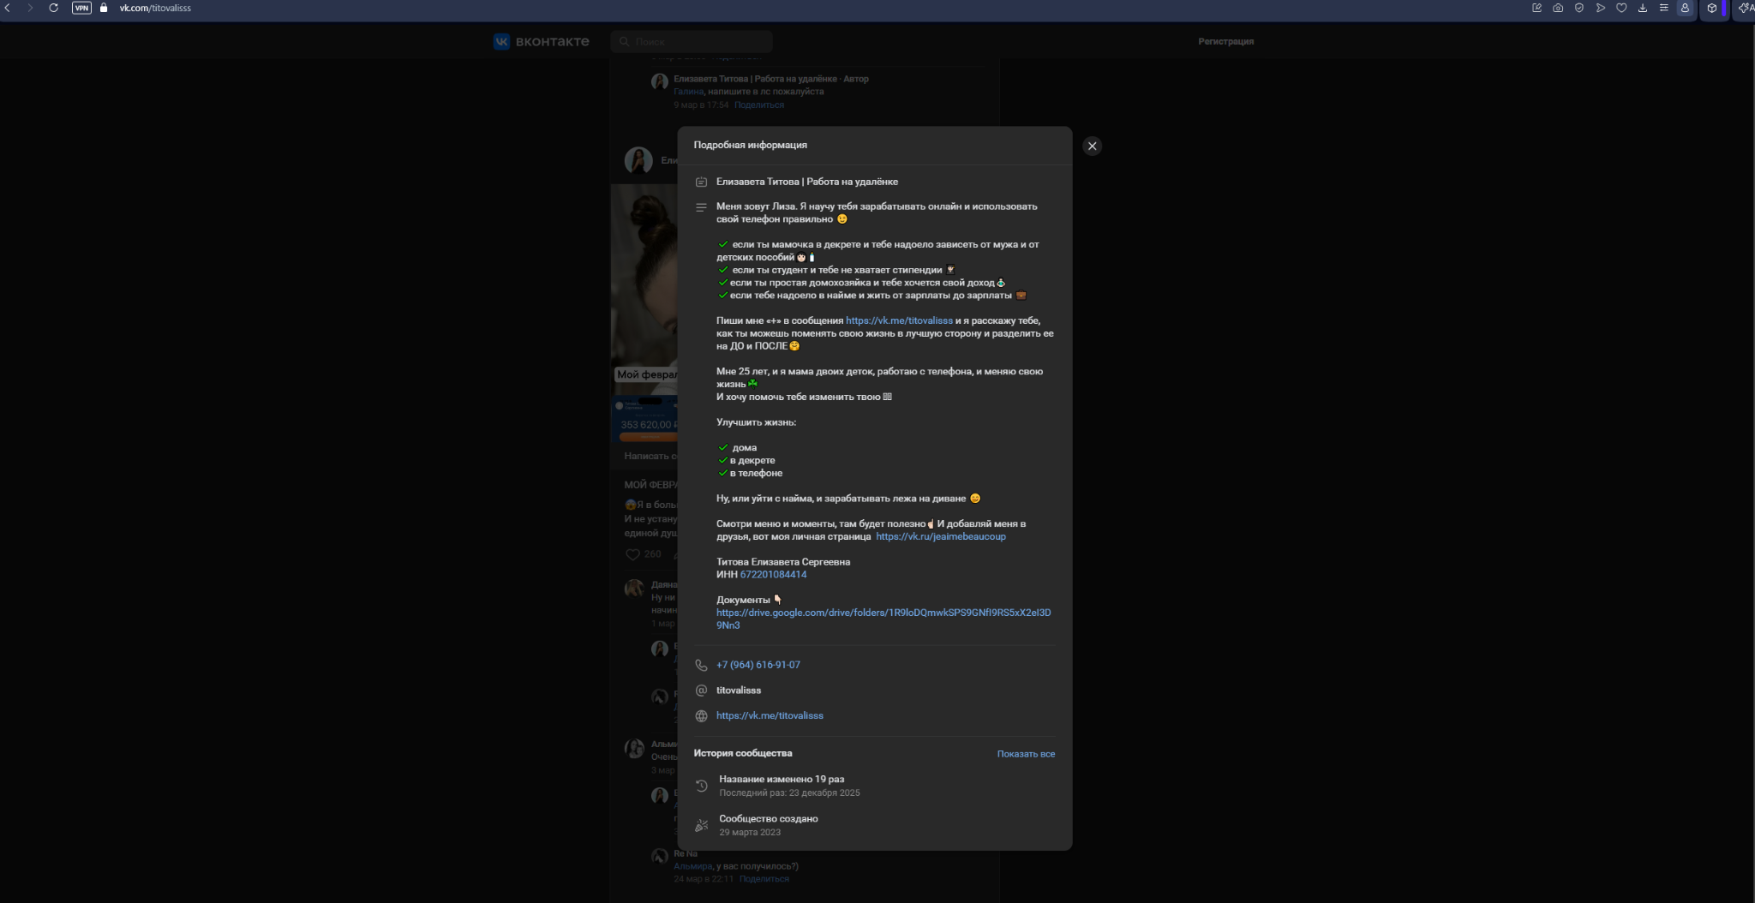This screenshot has width=1755, height=903.
Task: Click the ВКонтакте logo in header
Action: (x=542, y=41)
